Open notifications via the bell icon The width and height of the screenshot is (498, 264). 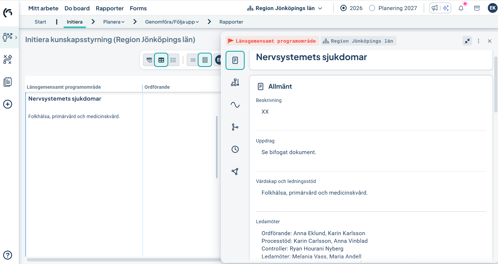461,8
